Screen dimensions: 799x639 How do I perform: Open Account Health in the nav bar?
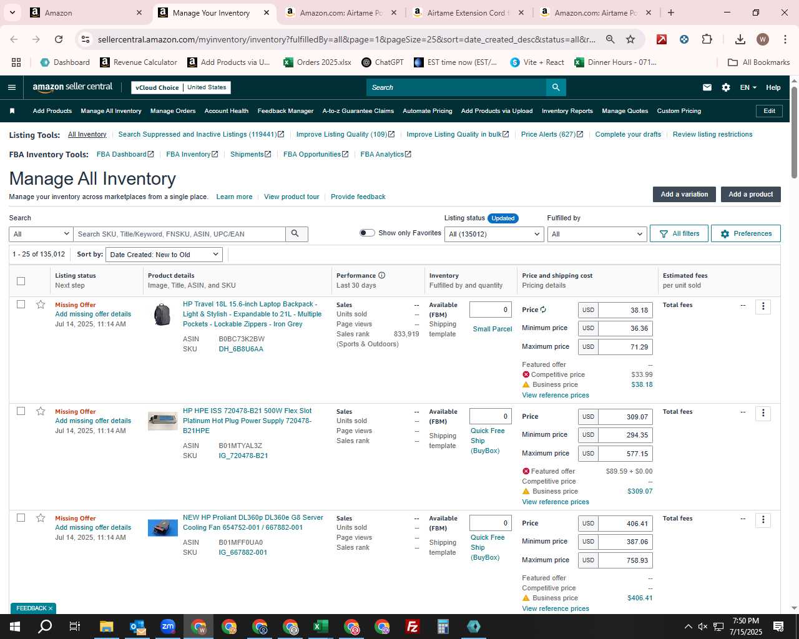click(x=227, y=111)
